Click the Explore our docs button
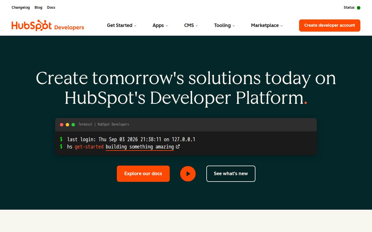The width and height of the screenshot is (372, 232). click(143, 174)
